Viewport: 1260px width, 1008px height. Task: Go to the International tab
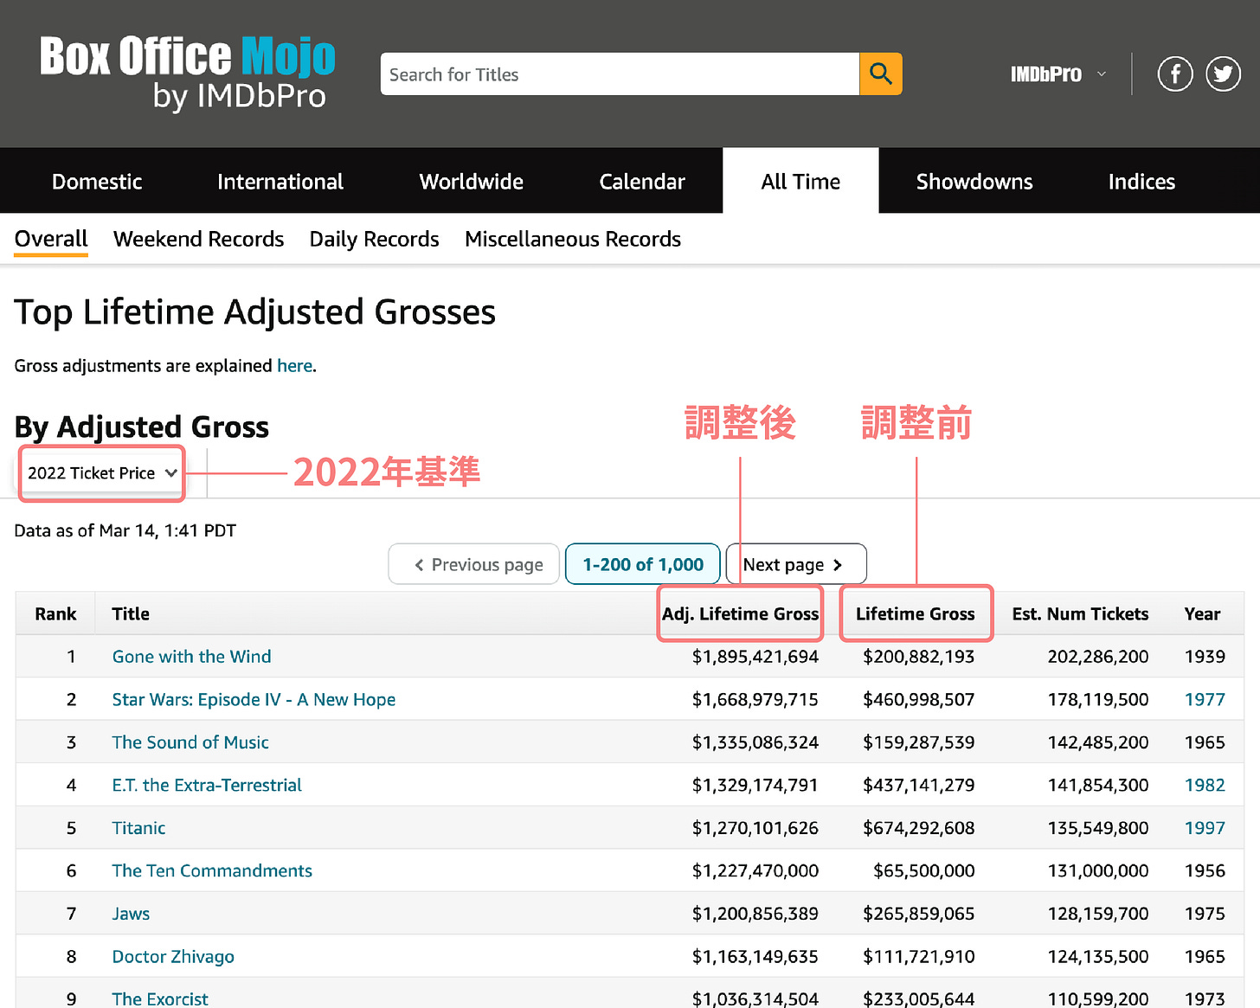point(280,182)
